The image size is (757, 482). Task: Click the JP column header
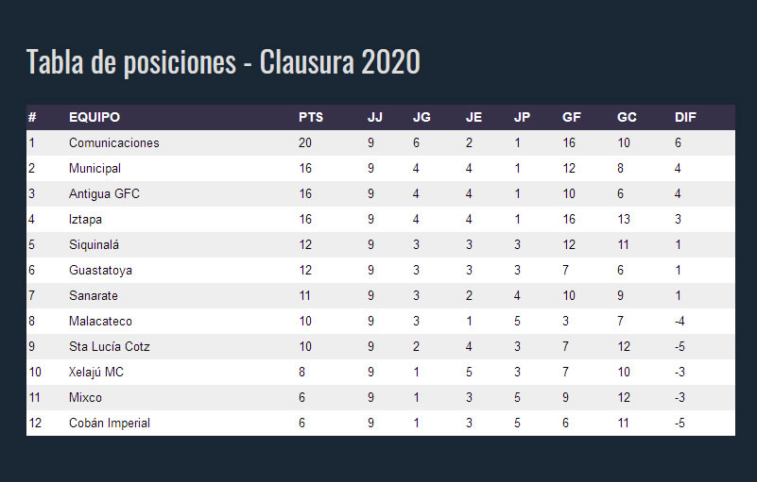(522, 117)
